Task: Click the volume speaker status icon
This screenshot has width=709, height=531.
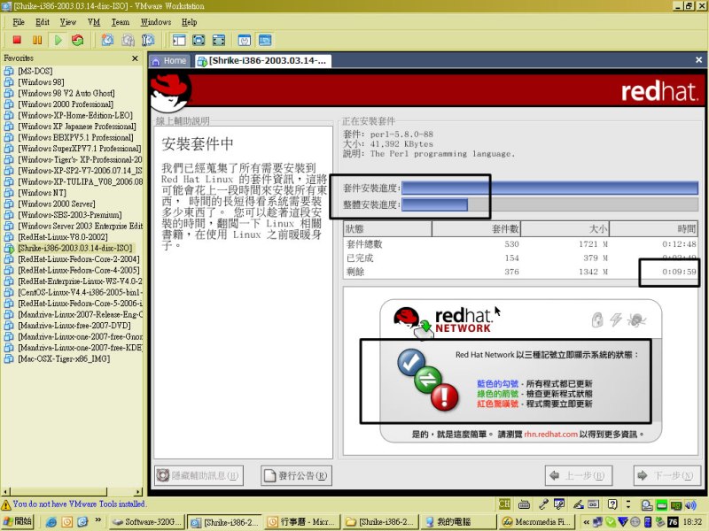Action: (690, 504)
